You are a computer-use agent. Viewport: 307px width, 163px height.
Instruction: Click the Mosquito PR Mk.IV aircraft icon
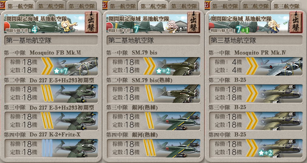(x=280, y=66)
